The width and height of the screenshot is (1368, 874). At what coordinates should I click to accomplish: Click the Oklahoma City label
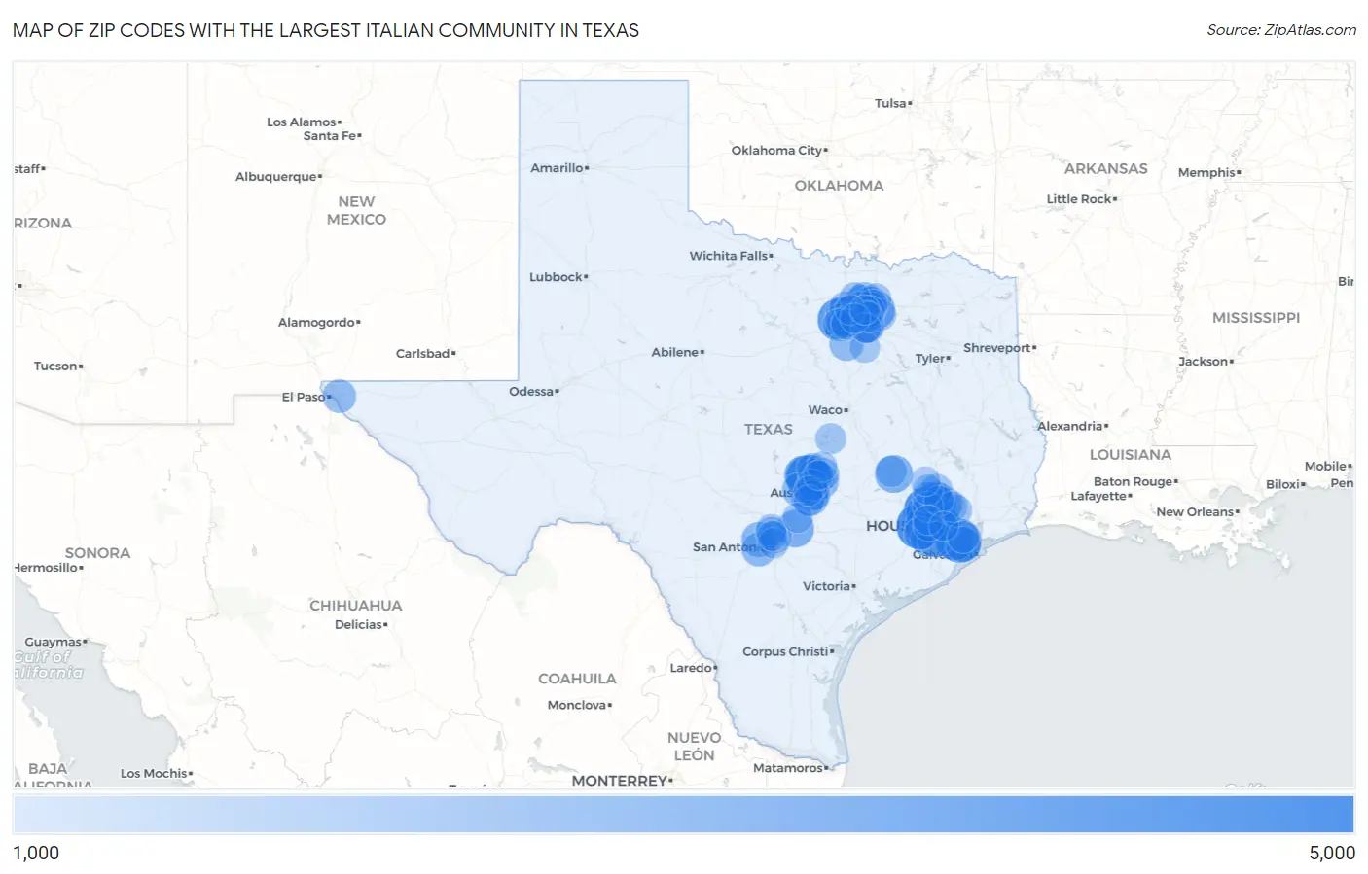coord(777,151)
